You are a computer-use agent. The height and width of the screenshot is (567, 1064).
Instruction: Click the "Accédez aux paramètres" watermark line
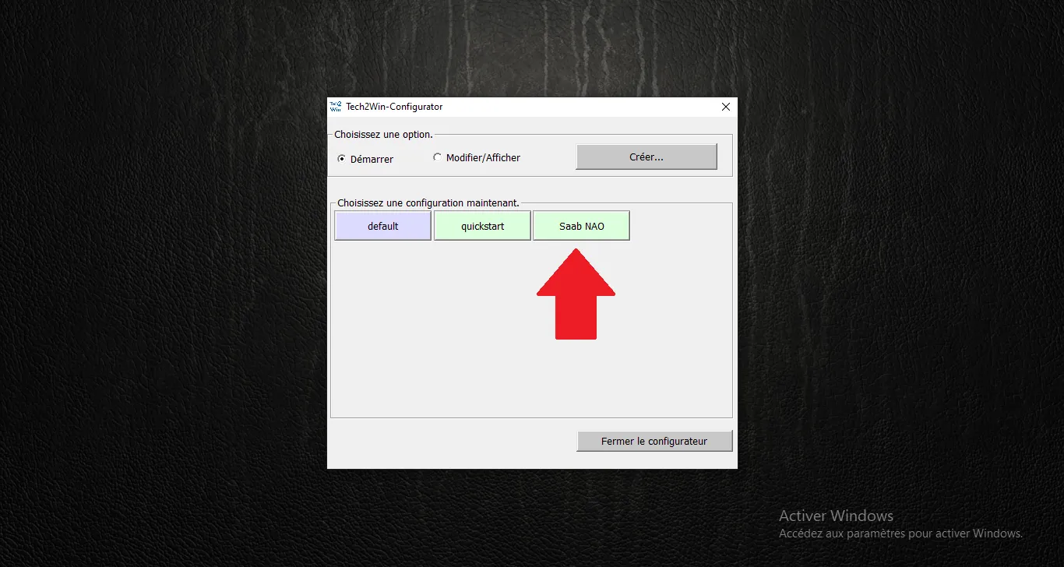point(900,534)
